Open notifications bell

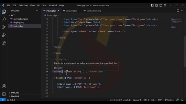pyautogui.click(x=182, y=100)
